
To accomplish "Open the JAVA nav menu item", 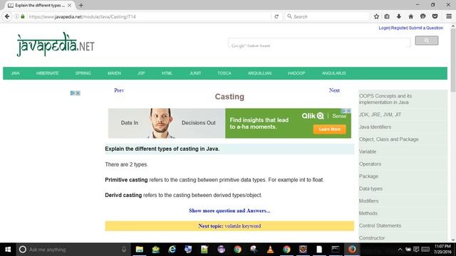I will tap(16, 73).
